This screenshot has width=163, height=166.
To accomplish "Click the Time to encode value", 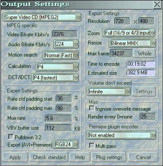I will 141,64.
